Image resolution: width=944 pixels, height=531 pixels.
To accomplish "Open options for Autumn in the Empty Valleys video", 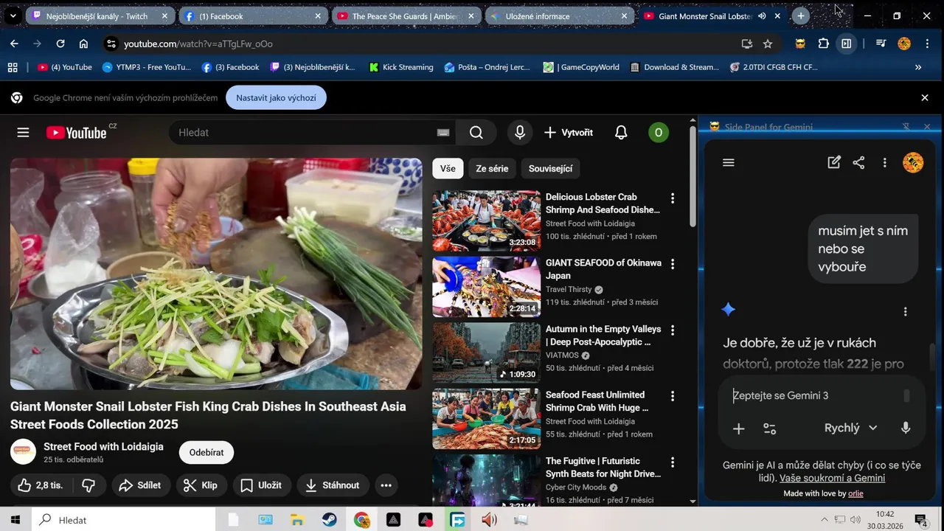I will click(672, 330).
